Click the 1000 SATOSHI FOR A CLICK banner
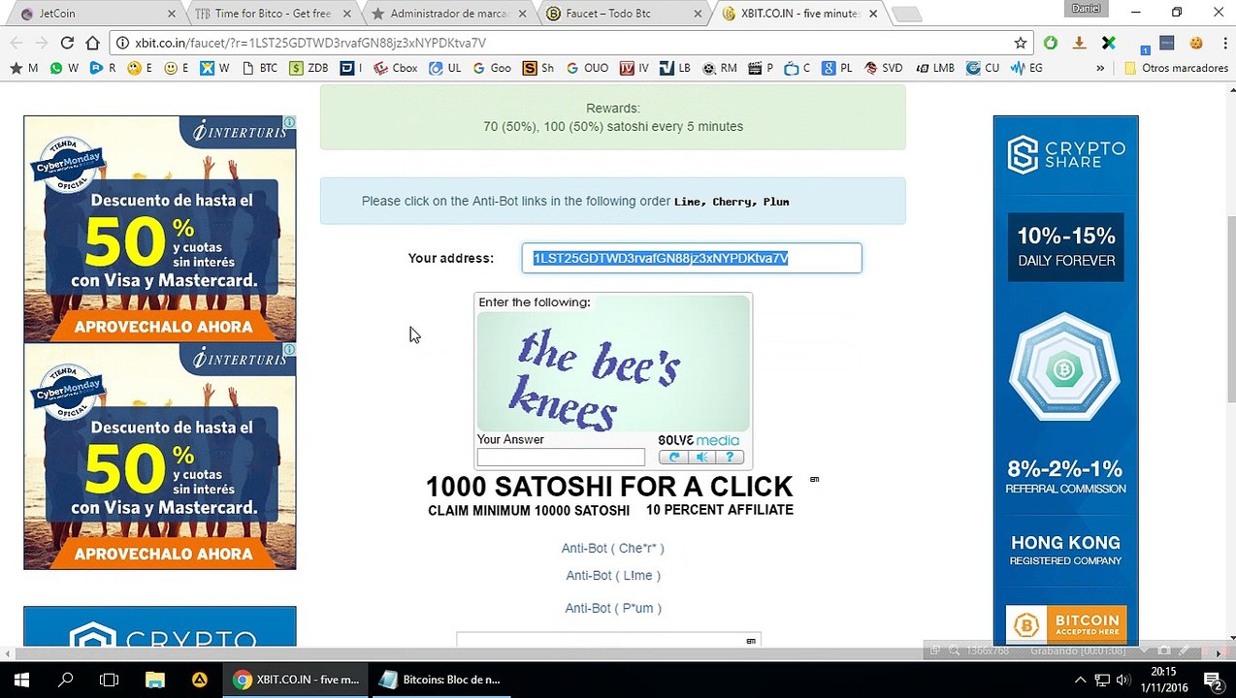Viewport: 1236px width, 698px height. click(x=610, y=495)
